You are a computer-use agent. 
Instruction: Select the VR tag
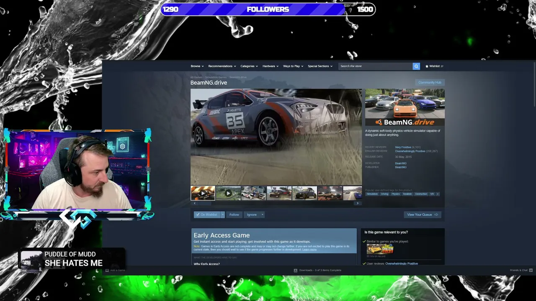(432, 194)
